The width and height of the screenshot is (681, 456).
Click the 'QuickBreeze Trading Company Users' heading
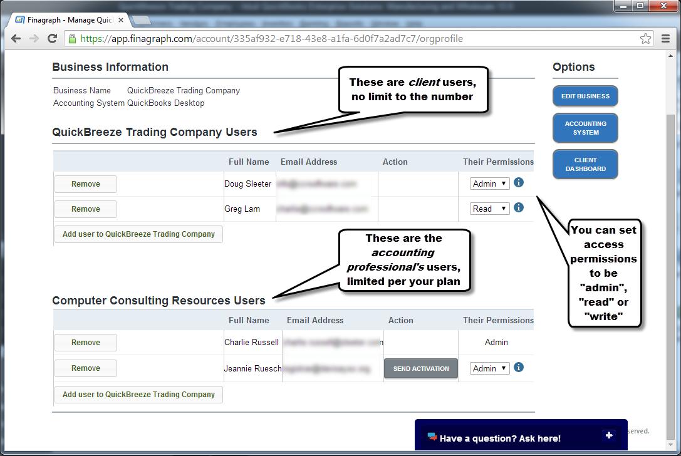click(x=155, y=132)
